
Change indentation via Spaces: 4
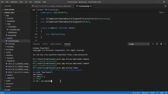click(x=145, y=93)
